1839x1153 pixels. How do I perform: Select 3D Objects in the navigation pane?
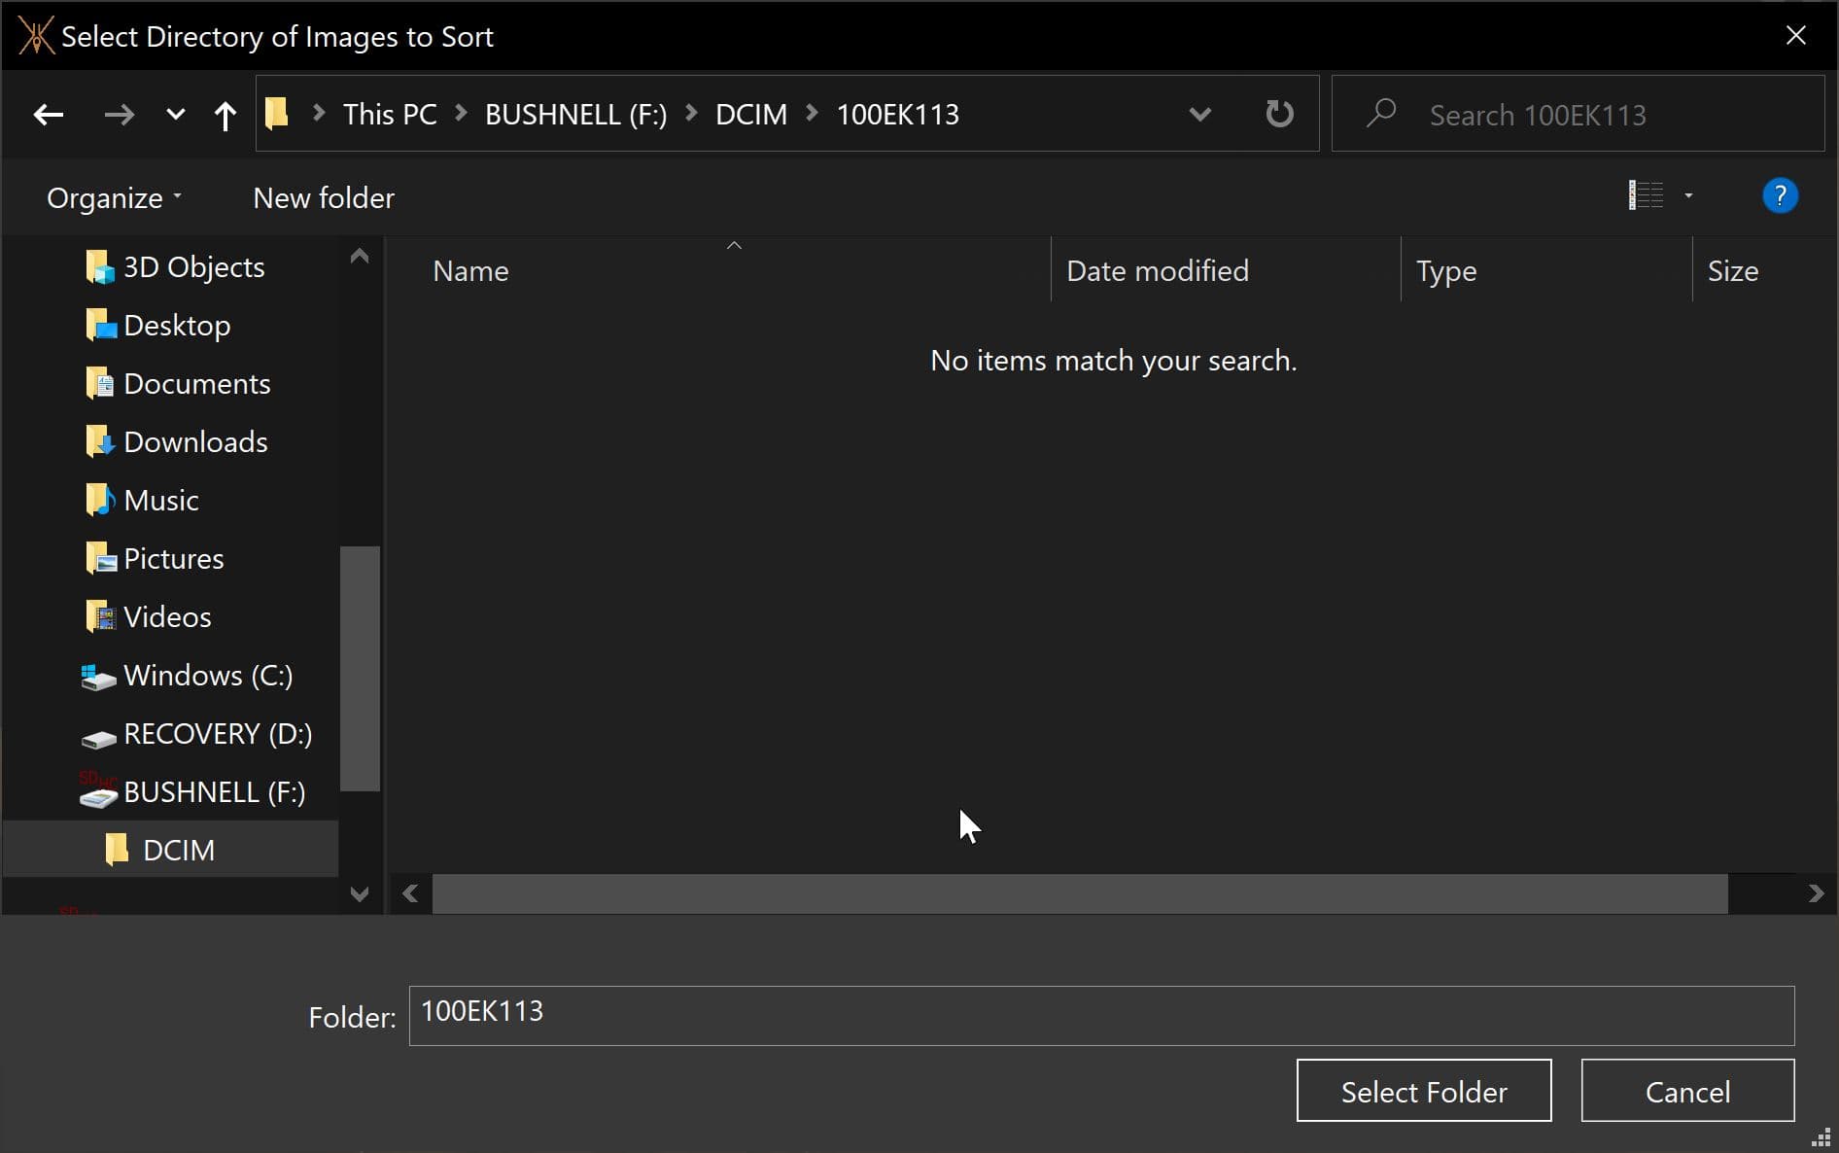pos(193,266)
